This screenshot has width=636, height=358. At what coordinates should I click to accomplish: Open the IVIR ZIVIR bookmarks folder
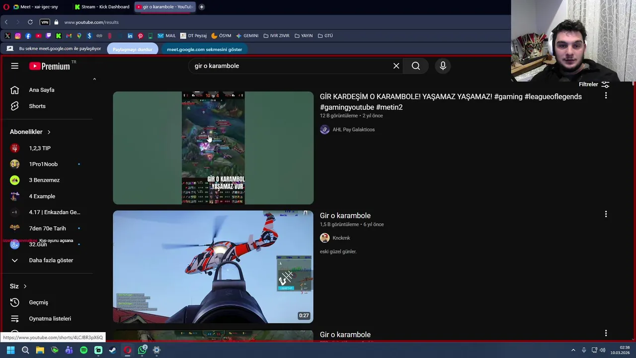(x=276, y=36)
